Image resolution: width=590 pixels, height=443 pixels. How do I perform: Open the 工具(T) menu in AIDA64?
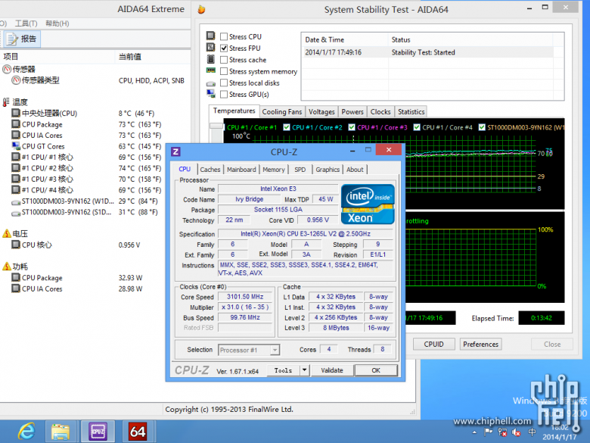[x=26, y=23]
